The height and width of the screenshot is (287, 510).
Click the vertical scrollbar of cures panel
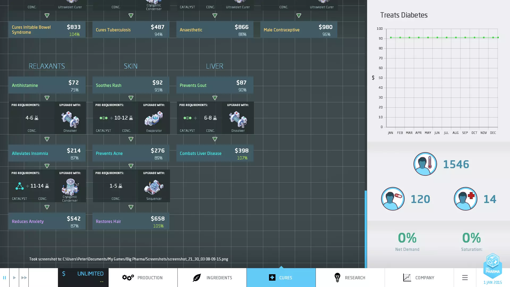point(366,229)
